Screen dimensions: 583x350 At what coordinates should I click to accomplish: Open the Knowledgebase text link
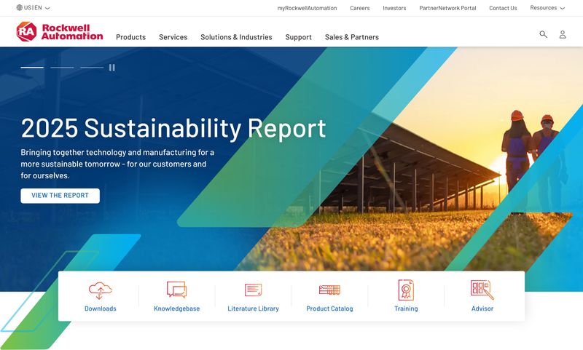(176, 309)
